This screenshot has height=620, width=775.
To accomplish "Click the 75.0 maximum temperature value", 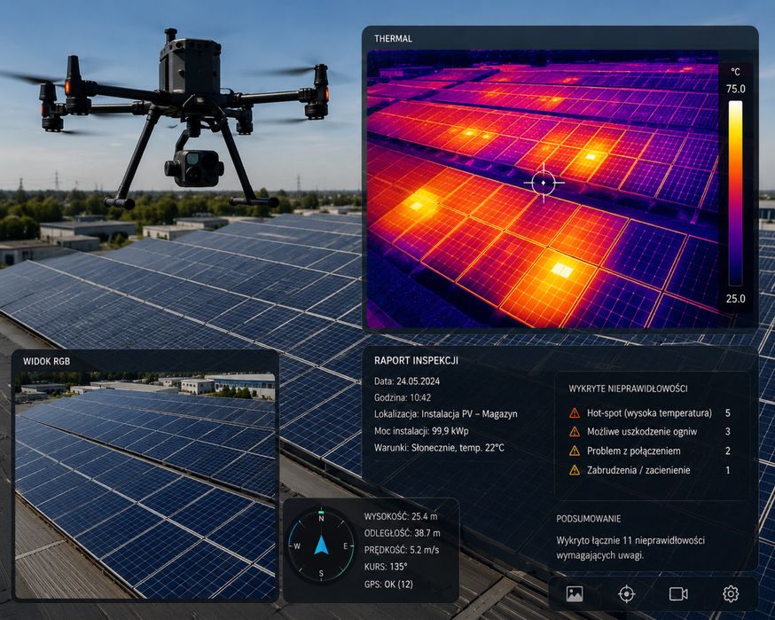I will pos(735,89).
